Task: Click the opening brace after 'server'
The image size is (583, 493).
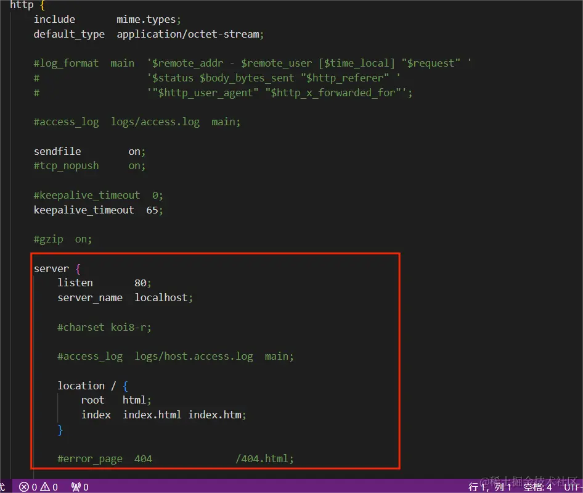Action: click(78, 268)
